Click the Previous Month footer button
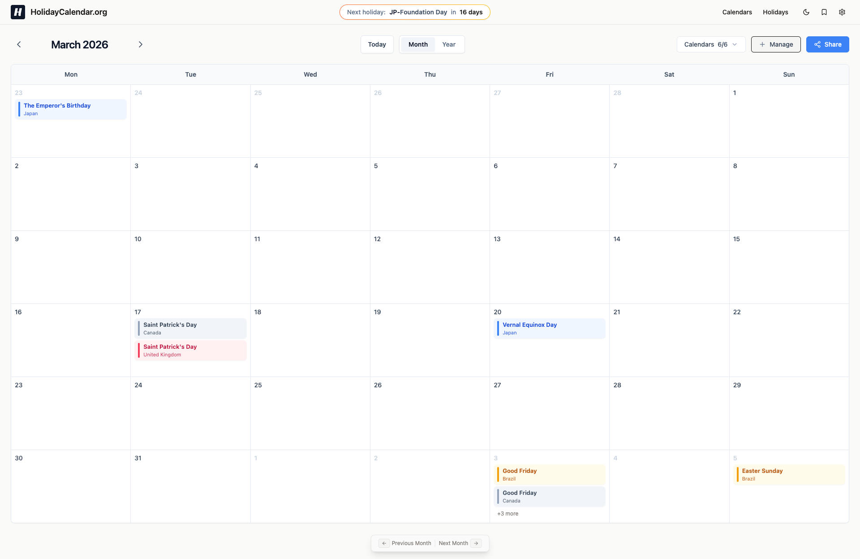This screenshot has height=559, width=860. click(x=406, y=543)
